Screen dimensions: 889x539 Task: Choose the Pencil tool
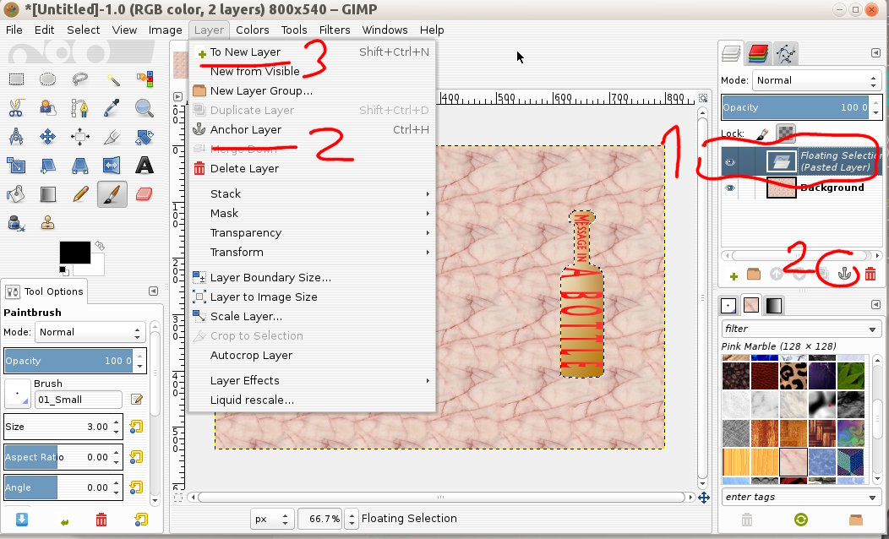pos(80,193)
